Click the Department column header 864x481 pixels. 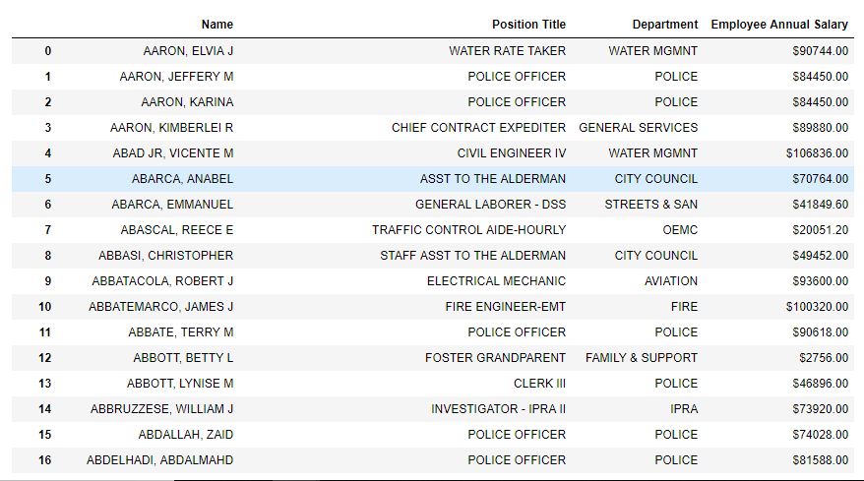point(664,25)
